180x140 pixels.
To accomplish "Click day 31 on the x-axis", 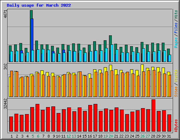I will (x=169, y=136).
